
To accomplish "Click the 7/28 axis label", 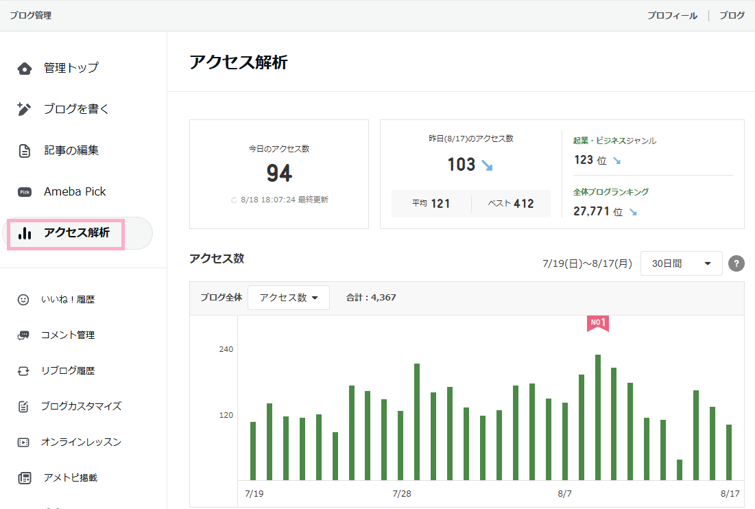I will tap(402, 494).
